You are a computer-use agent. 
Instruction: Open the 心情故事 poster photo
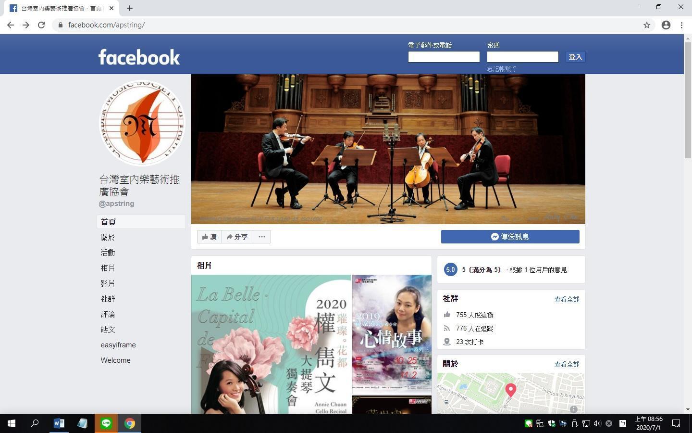(x=392, y=334)
